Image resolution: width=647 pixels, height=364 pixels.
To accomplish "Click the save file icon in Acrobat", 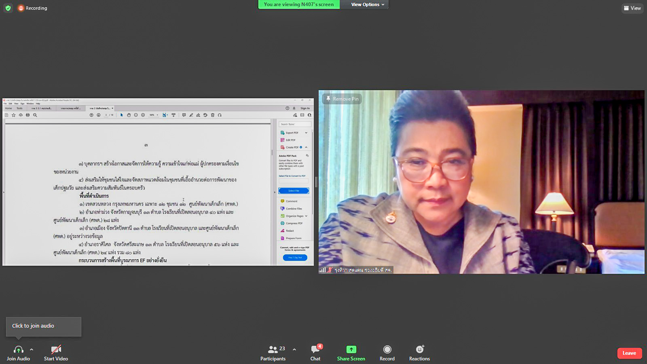I will 6,115.
